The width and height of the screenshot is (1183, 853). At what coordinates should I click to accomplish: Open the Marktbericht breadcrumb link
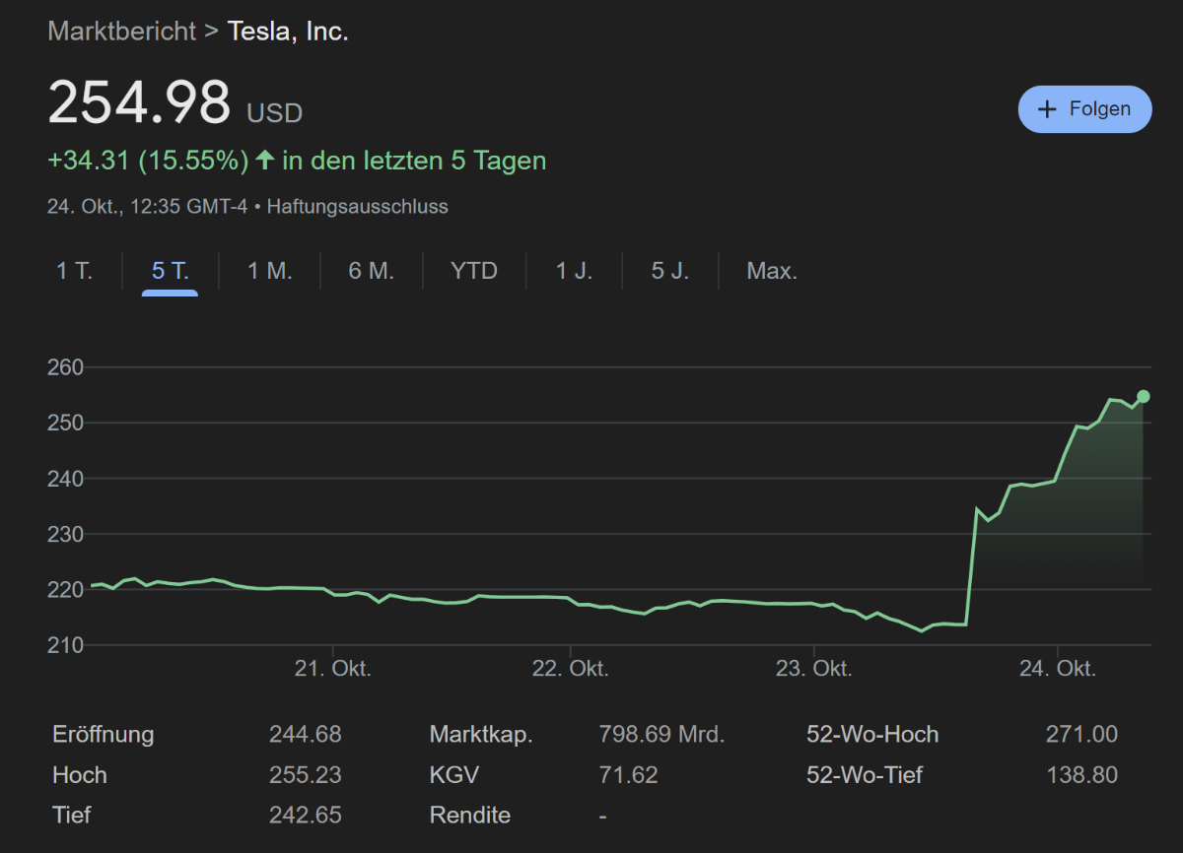[122, 31]
